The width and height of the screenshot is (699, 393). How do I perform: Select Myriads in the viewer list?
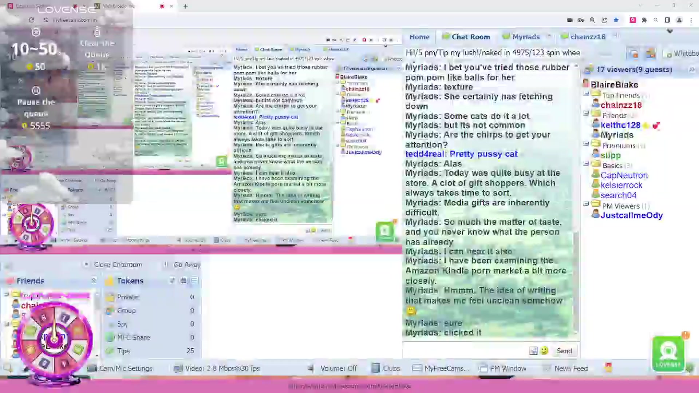617,135
